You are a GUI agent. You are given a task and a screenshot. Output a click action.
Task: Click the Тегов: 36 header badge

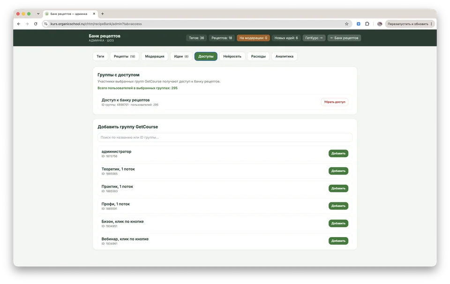click(x=196, y=38)
